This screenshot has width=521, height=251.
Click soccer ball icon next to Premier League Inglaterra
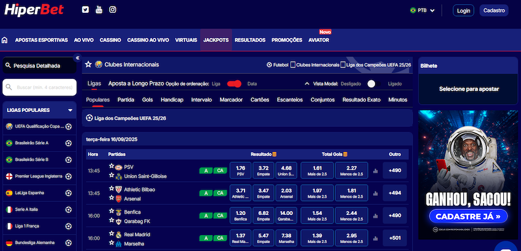69,176
